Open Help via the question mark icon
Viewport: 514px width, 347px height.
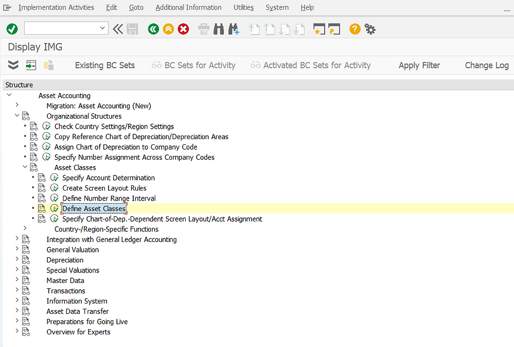355,29
